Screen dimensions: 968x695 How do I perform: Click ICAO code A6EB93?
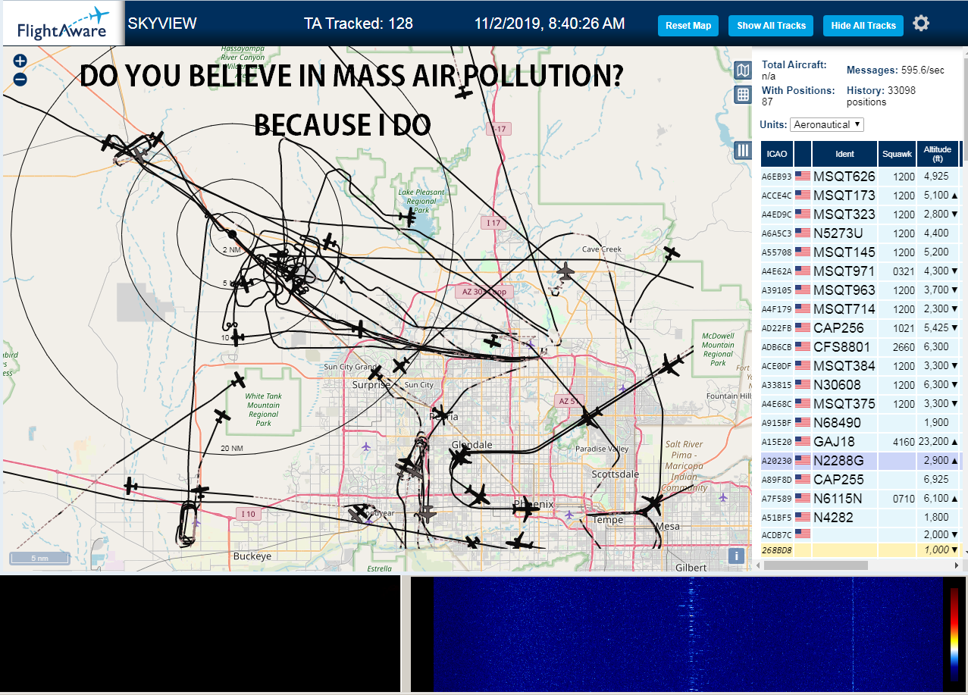[x=776, y=177]
